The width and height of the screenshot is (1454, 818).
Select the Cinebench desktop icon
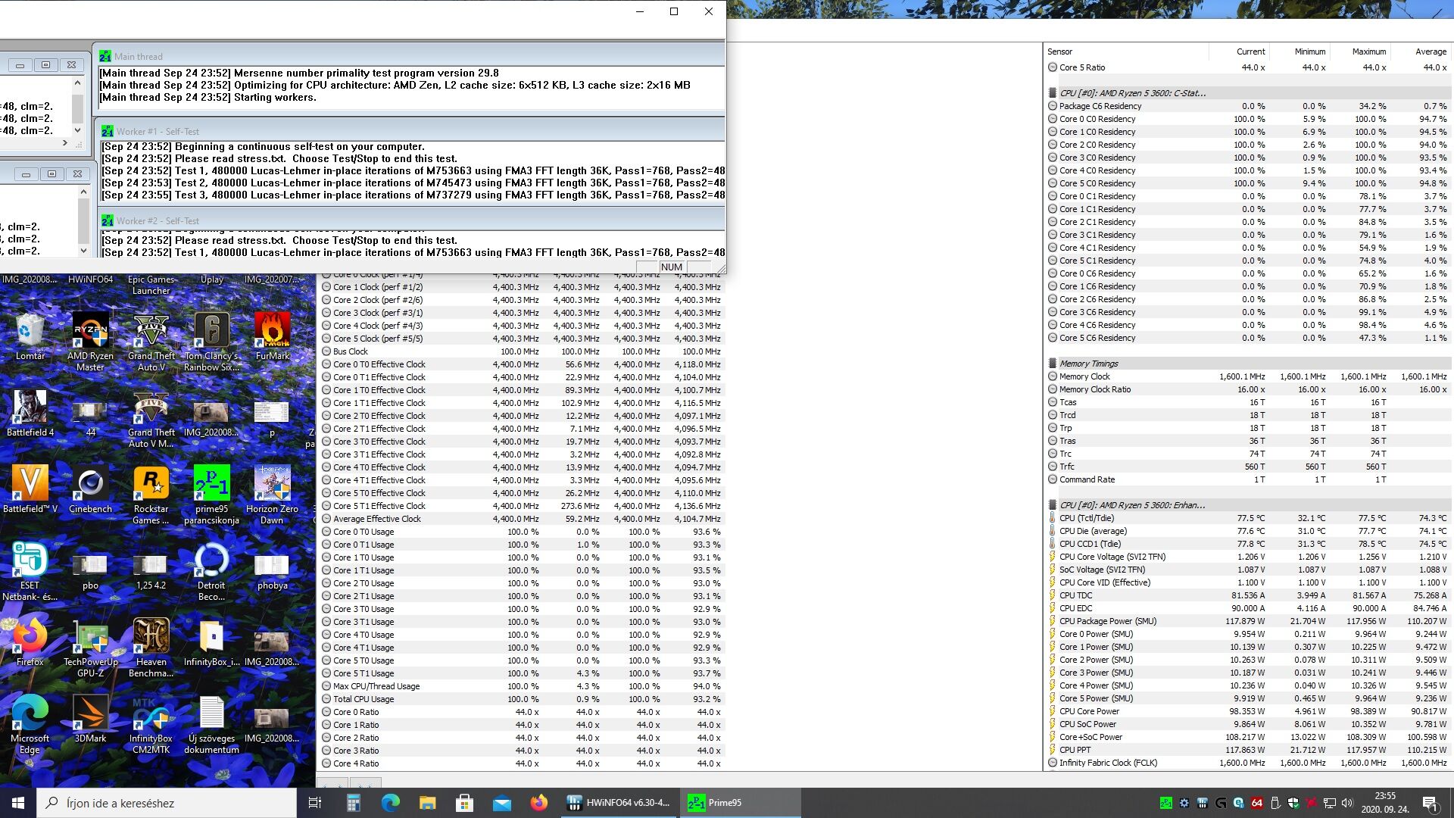(90, 489)
